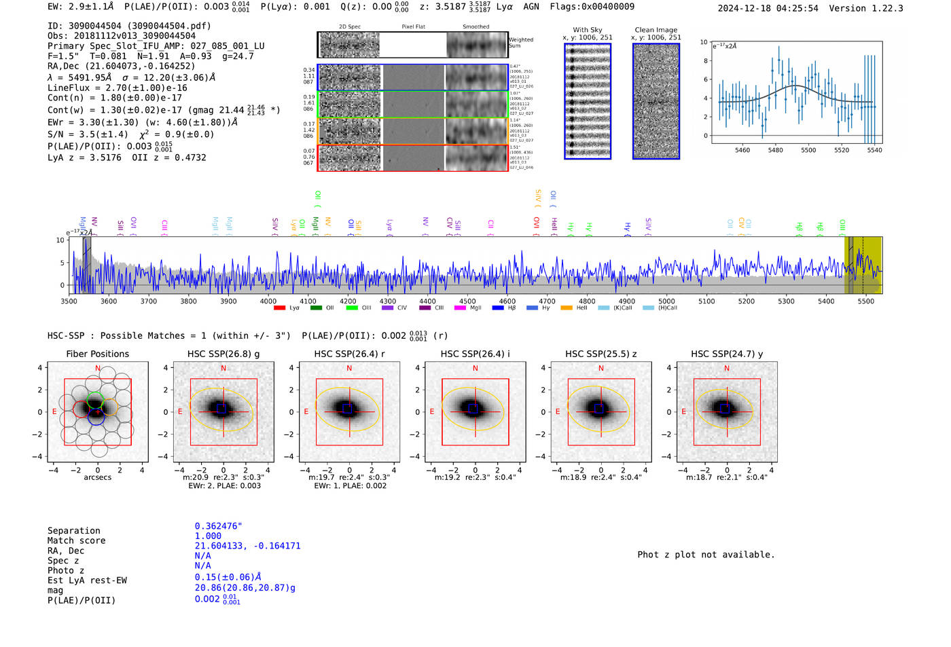This screenshot has width=951, height=647.
Task: Click the blue RA, Dec 21.604133, -0.164171
Action: pos(247,546)
